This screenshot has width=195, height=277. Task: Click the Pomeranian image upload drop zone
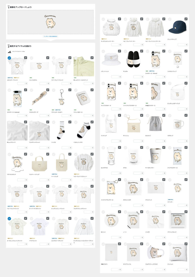coord(50,22)
